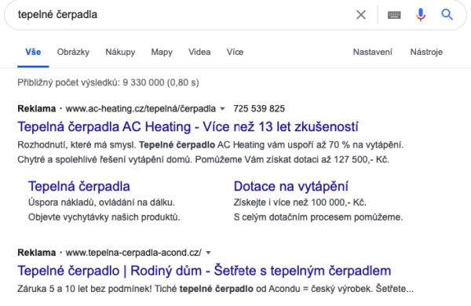Clear the search query with the X icon
The height and width of the screenshot is (306, 471).
click(x=361, y=14)
